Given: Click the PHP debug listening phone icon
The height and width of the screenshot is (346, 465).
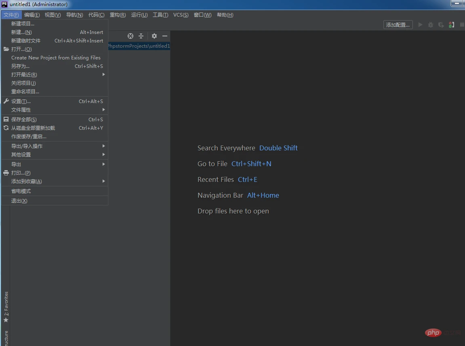Looking at the screenshot, I should (452, 25).
